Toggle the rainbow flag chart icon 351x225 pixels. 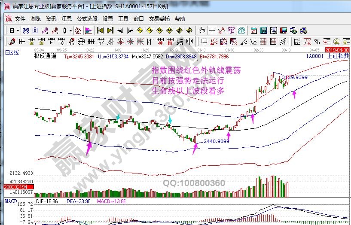pos(89,30)
